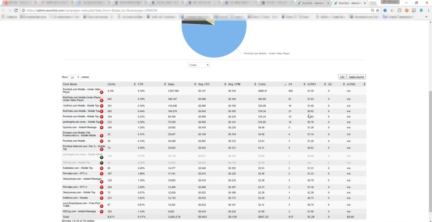Block the Pervclips.com NTV A zone with 187 clicks

101,174
